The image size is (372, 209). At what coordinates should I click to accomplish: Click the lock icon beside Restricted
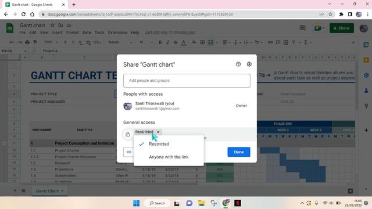(128, 134)
